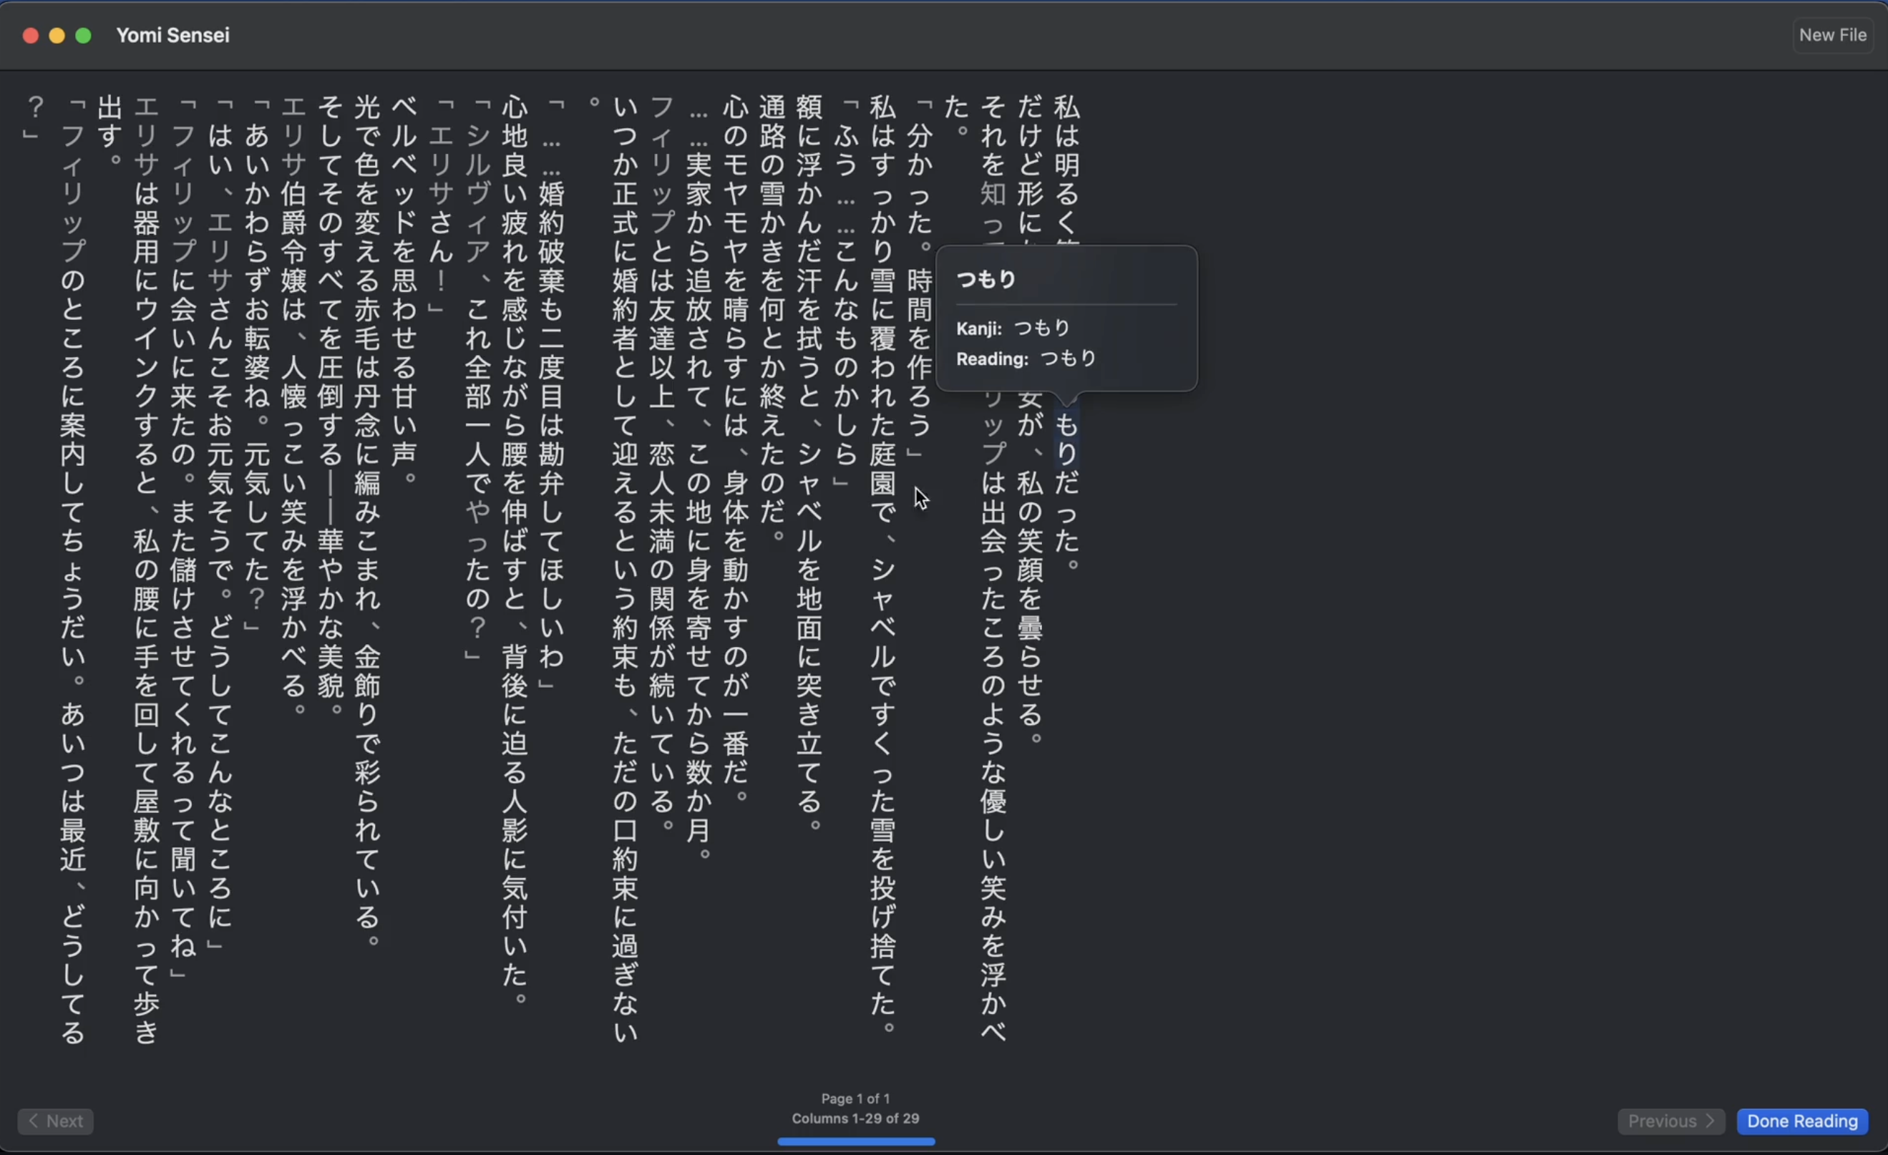Close the Yomi Sensei window

[x=31, y=35]
